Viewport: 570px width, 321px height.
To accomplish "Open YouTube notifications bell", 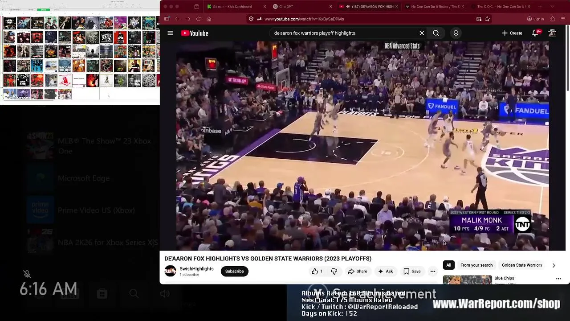I will [536, 33].
